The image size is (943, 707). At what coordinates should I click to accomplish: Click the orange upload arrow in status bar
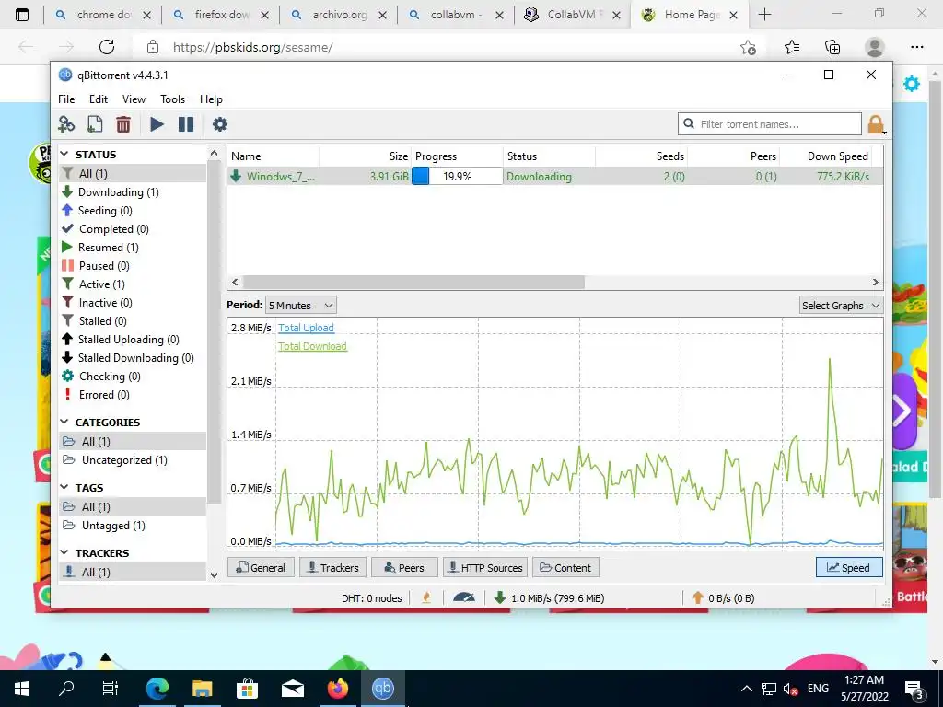[x=698, y=597]
